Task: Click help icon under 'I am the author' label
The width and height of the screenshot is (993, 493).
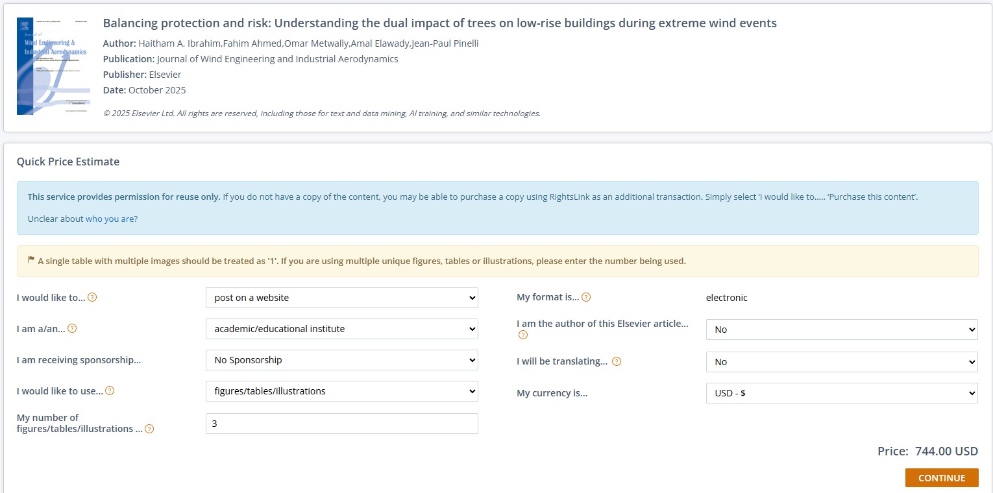Action: [522, 335]
